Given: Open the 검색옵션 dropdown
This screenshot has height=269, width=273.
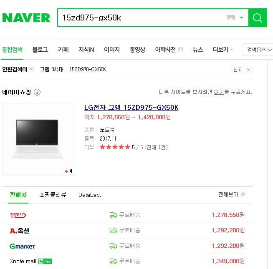Looking at the screenshot, I should click(258, 50).
